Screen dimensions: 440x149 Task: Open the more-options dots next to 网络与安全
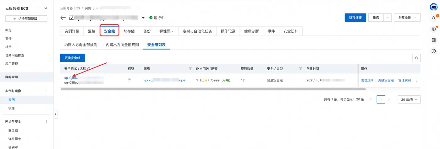click(46, 122)
